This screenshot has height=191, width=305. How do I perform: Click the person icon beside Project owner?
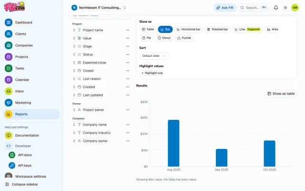pyautogui.click(x=80, y=110)
